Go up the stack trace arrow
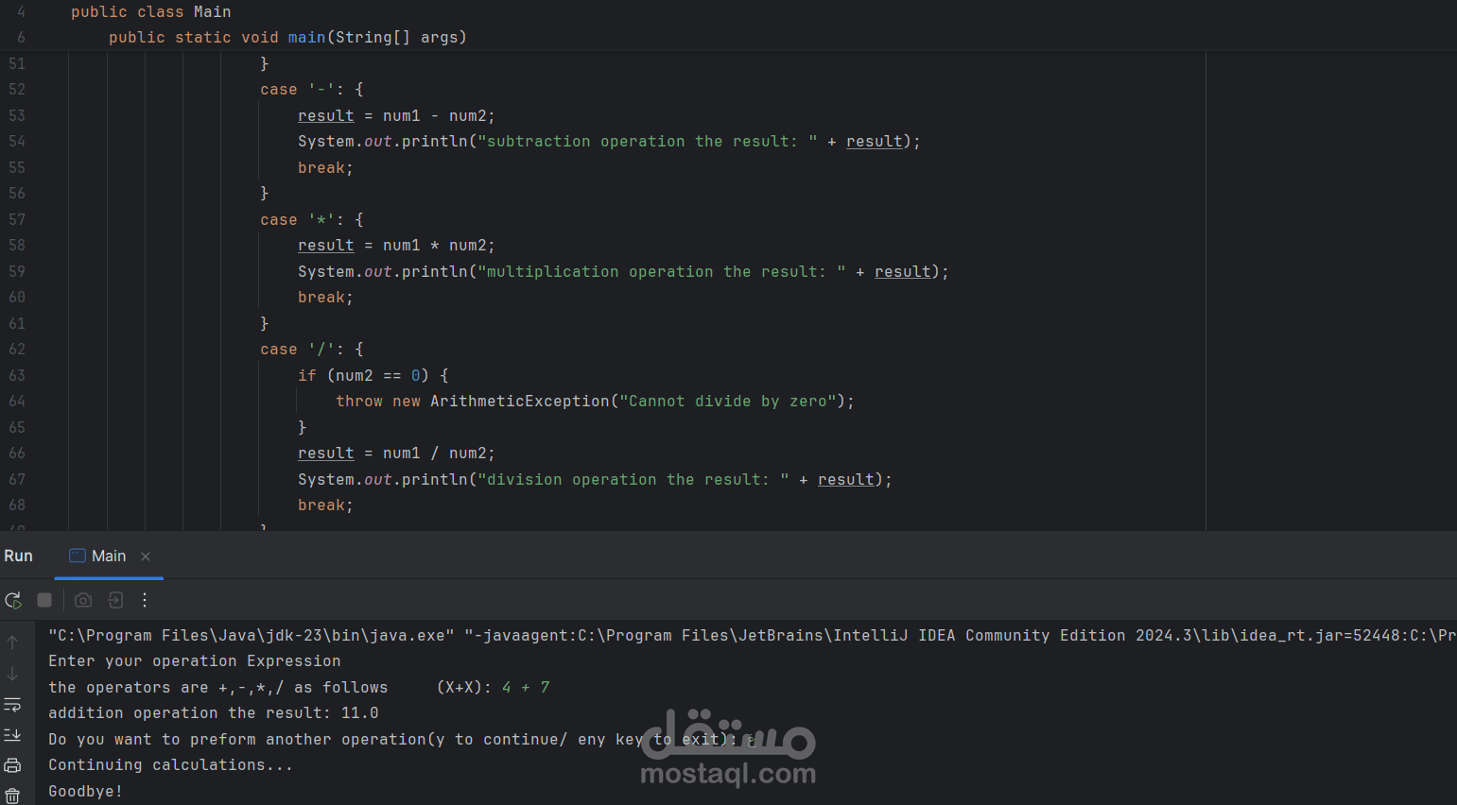The width and height of the screenshot is (1457, 805). tap(12, 642)
